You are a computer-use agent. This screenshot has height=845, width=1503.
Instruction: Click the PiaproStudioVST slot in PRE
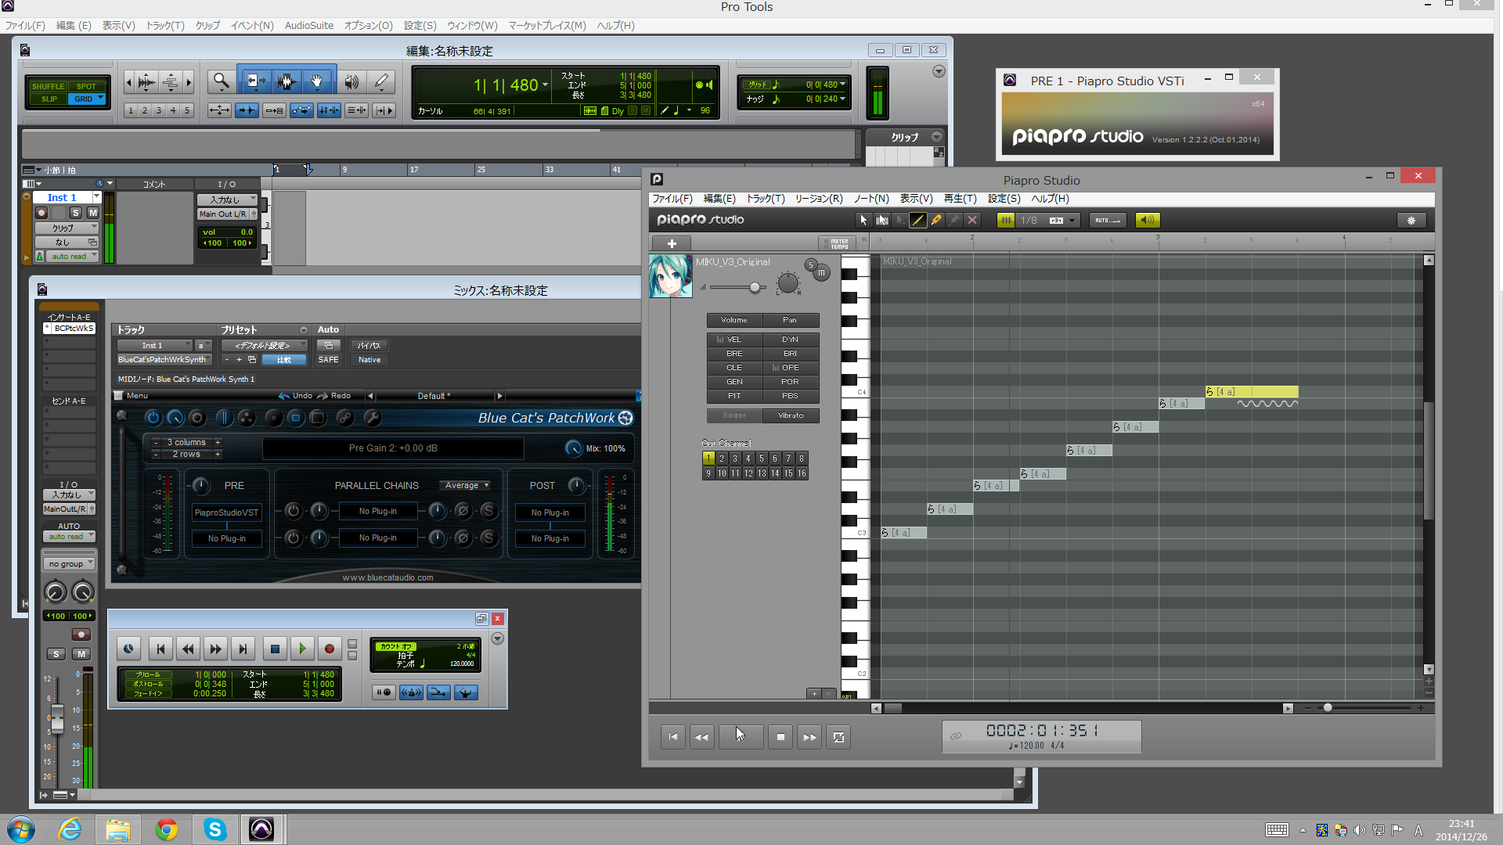click(x=227, y=512)
